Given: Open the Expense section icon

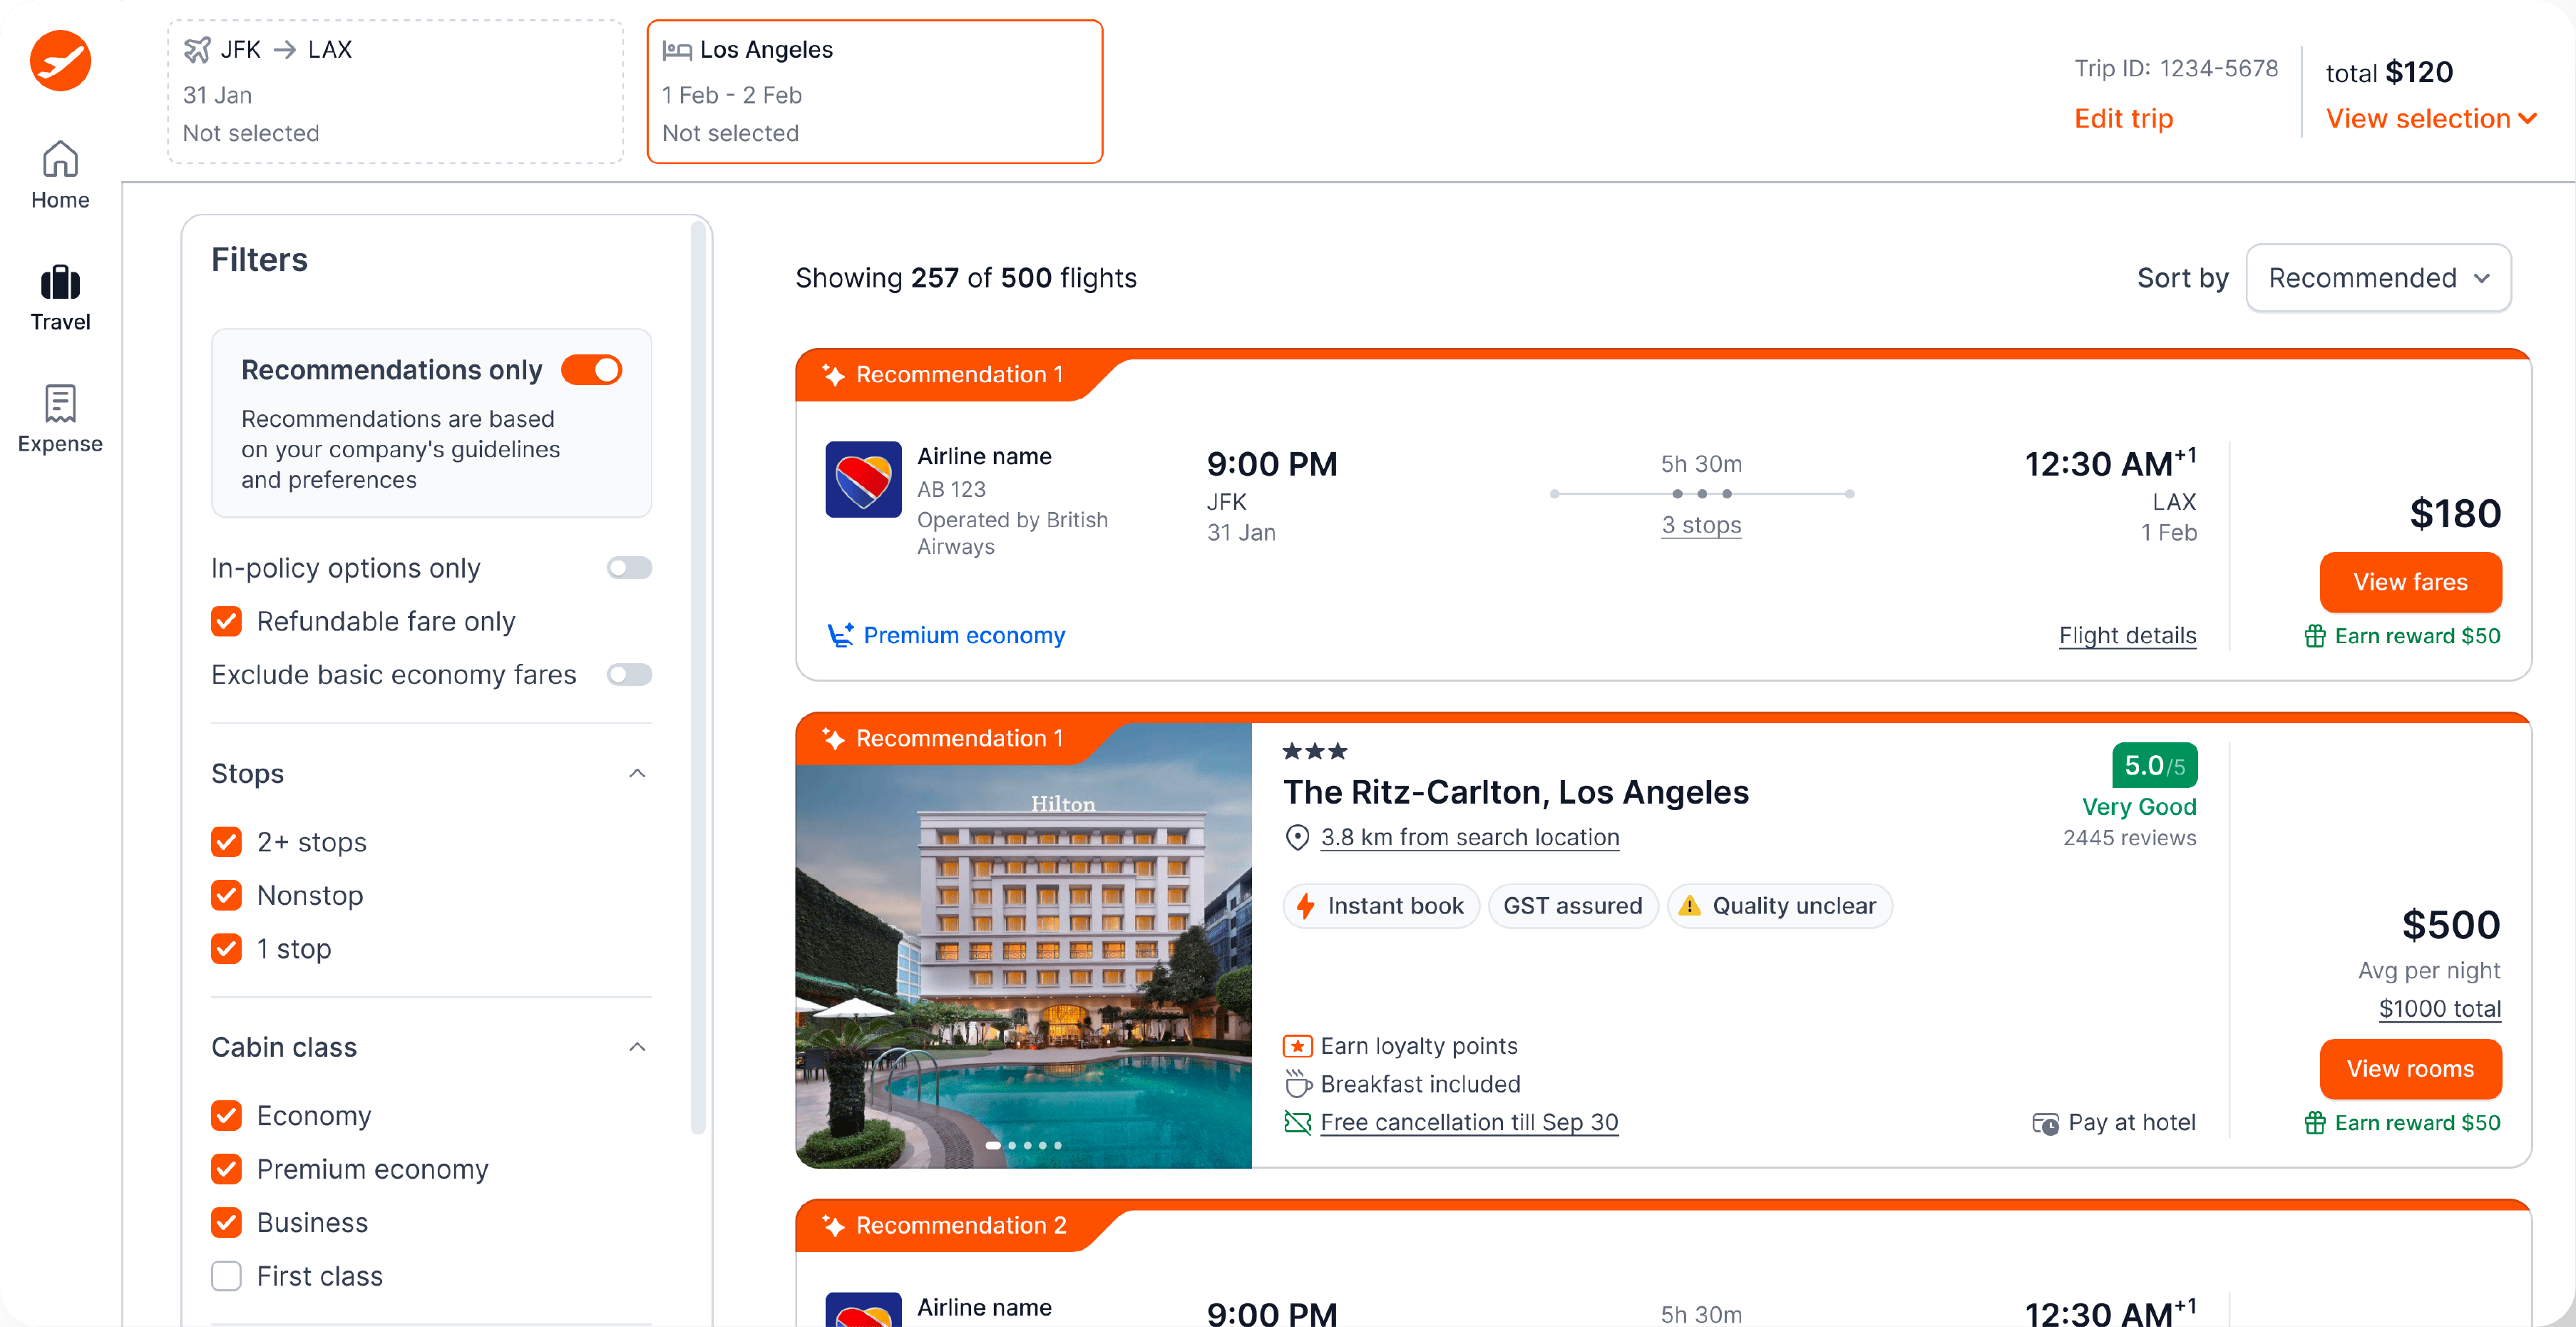Looking at the screenshot, I should click(60, 404).
